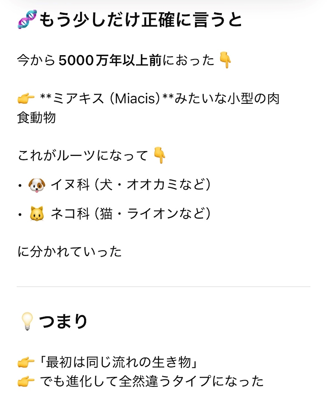This screenshot has width=327, height=400.
Task: Click the text 食動物
Action: 37,118
